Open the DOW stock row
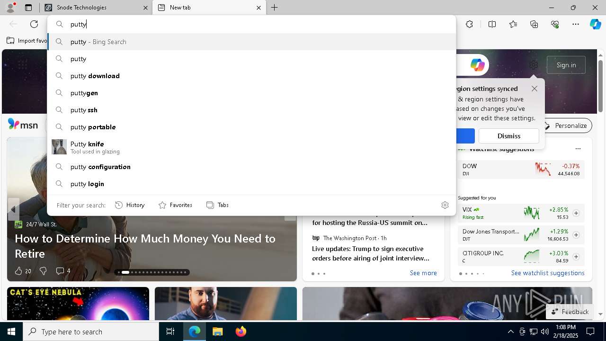 point(521,170)
